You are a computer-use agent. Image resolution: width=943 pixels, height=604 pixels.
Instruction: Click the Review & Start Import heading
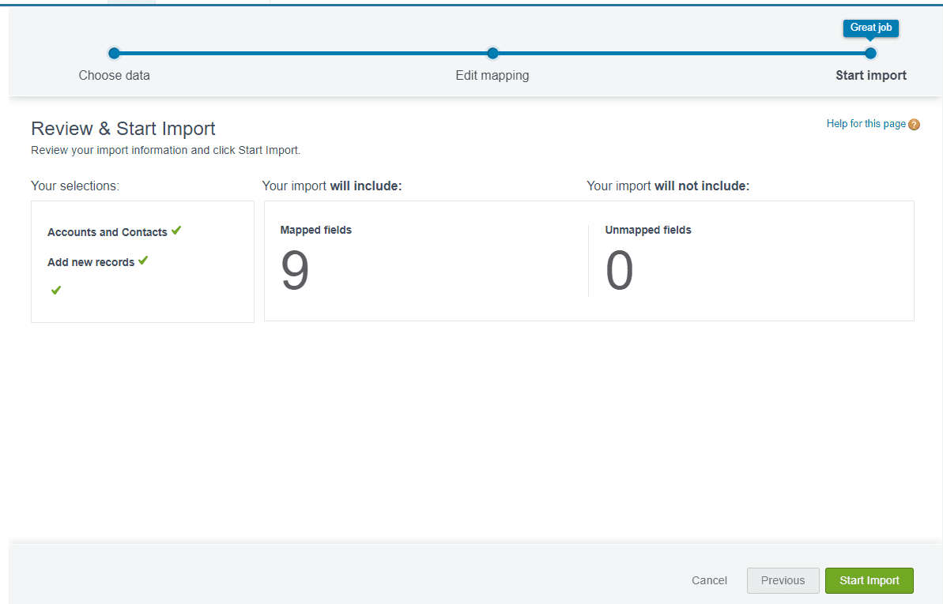click(x=123, y=128)
